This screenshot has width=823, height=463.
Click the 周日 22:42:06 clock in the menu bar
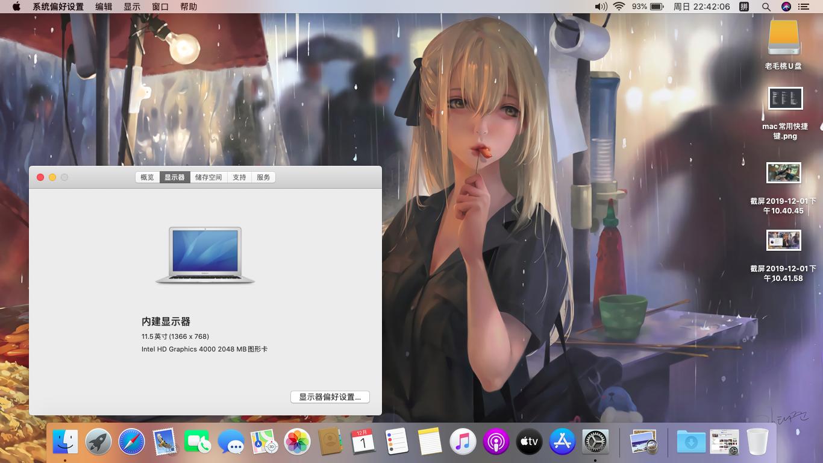coord(701,7)
